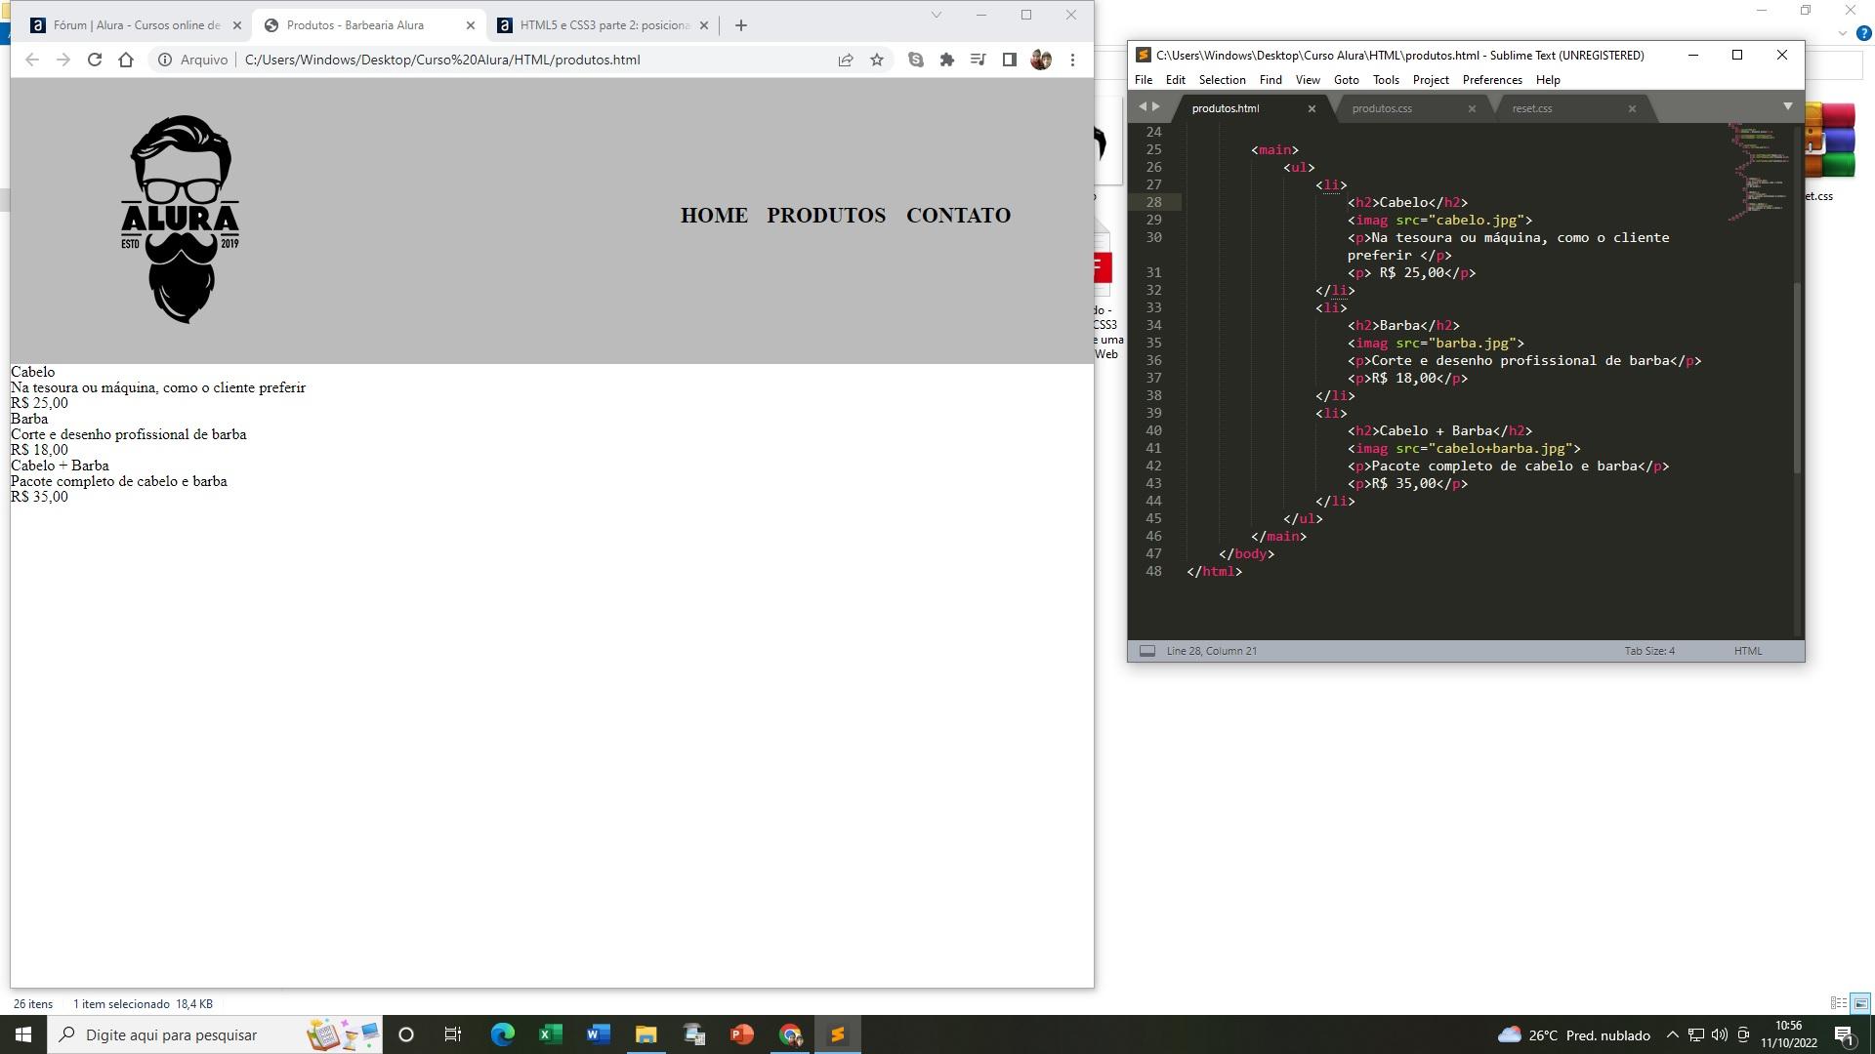Click the Arquivo site info icon

[165, 60]
